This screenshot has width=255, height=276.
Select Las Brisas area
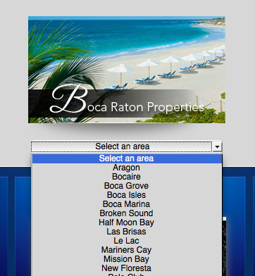[x=127, y=232]
